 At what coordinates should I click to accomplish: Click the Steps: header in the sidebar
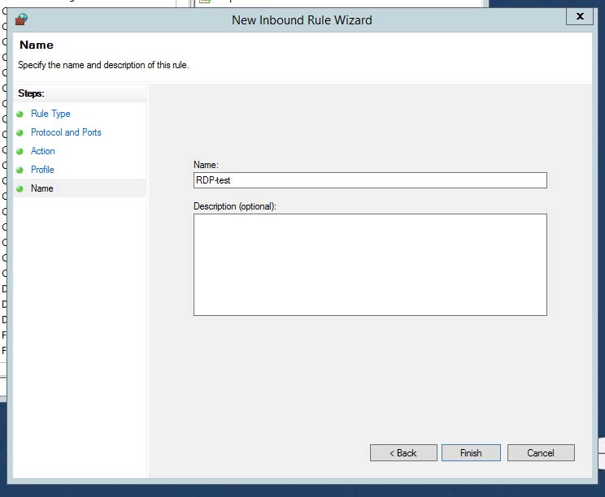31,93
